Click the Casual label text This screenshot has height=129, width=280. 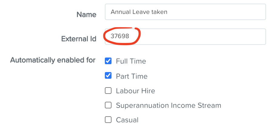click(127, 120)
